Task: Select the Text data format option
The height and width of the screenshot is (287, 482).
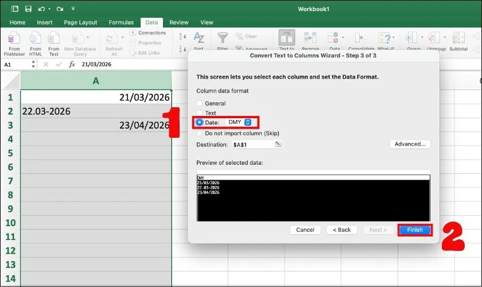Action: [200, 113]
